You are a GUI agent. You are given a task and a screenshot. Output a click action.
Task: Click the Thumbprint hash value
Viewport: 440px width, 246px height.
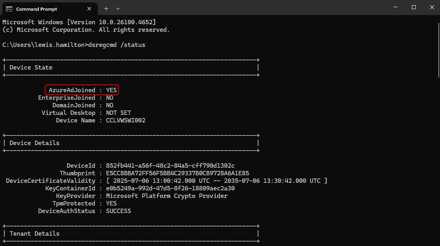tap(178, 173)
